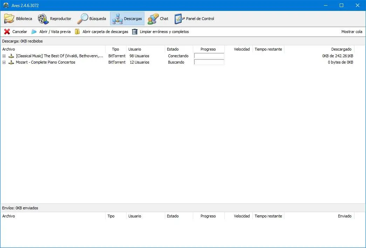
Task: Sort downloads by Tiempo restante header
Action: [268, 49]
